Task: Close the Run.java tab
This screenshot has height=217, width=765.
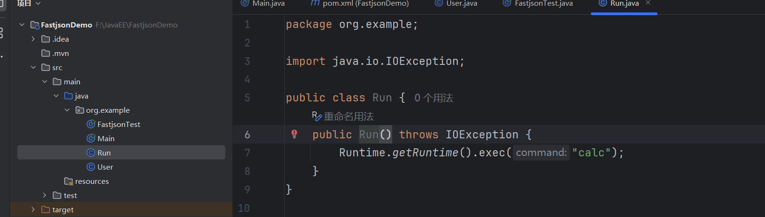Action: (x=648, y=3)
